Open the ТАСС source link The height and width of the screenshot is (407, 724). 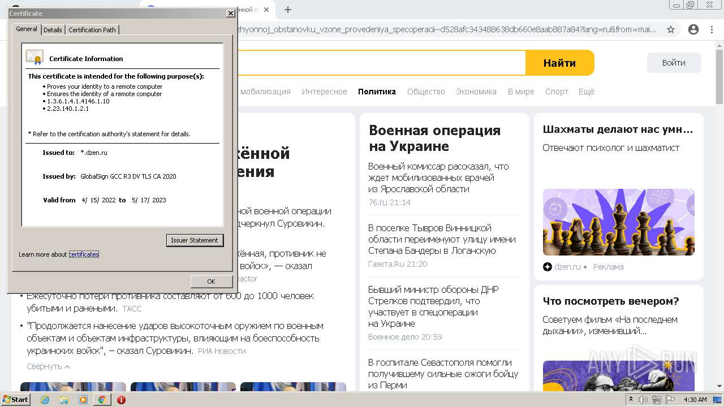[x=132, y=309]
